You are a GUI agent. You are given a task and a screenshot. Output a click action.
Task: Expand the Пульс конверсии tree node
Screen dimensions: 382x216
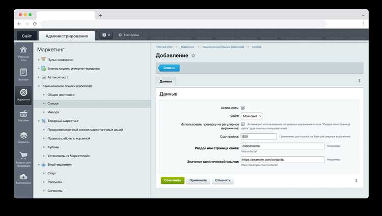tap(39, 60)
